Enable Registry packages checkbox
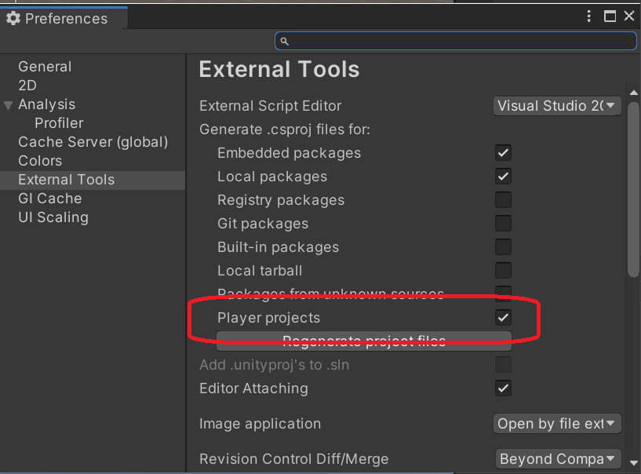641x474 pixels. (x=503, y=199)
